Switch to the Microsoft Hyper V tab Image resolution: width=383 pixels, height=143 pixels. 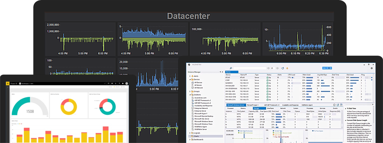coord(253,105)
